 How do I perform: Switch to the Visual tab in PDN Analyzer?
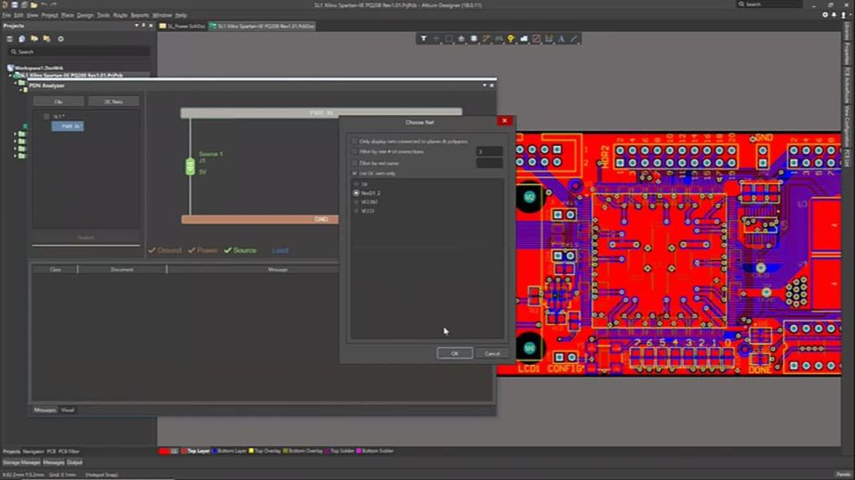pyautogui.click(x=68, y=411)
